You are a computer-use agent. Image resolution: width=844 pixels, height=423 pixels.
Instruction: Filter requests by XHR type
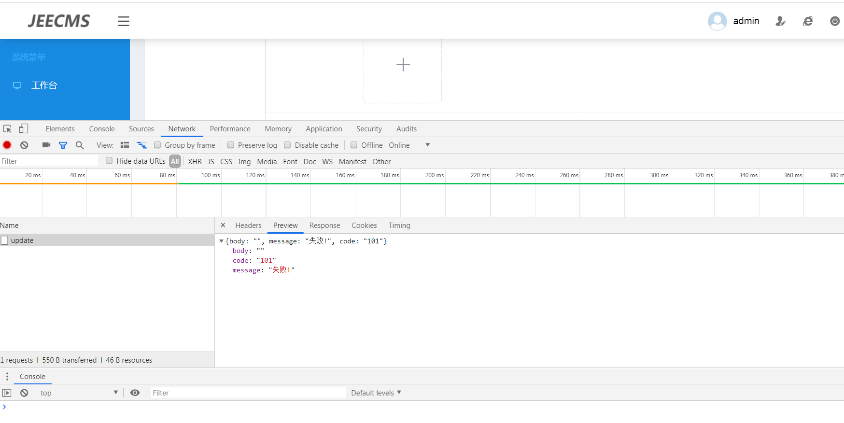[195, 162]
